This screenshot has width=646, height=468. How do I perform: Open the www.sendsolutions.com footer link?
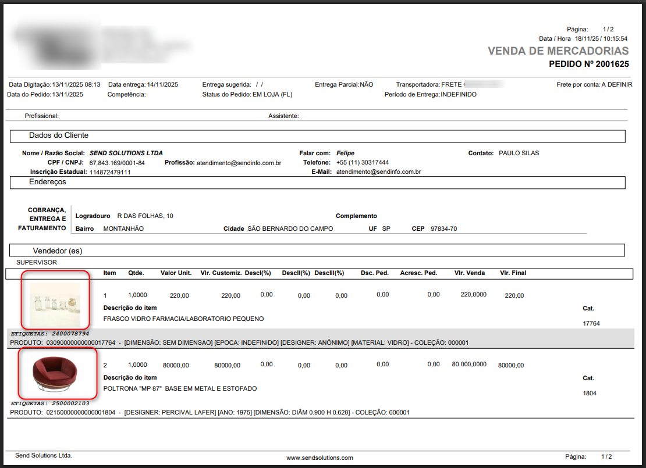coord(320,458)
